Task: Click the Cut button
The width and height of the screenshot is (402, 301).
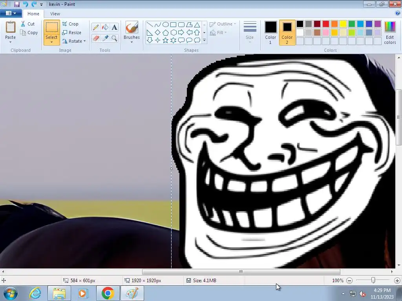Action: pyautogui.click(x=28, y=24)
